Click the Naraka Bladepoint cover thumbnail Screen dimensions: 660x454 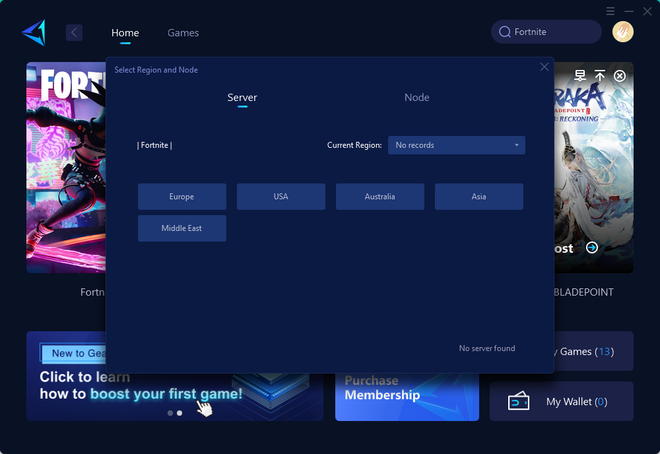pos(593,168)
